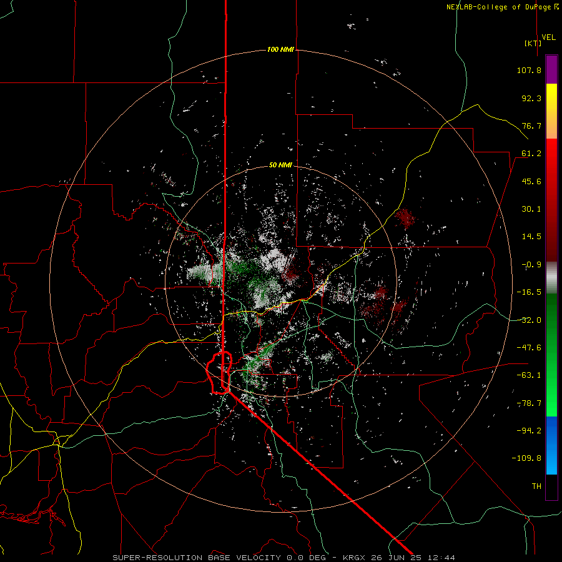Click the red color bar segment
This screenshot has width=562, height=562.
551,200
